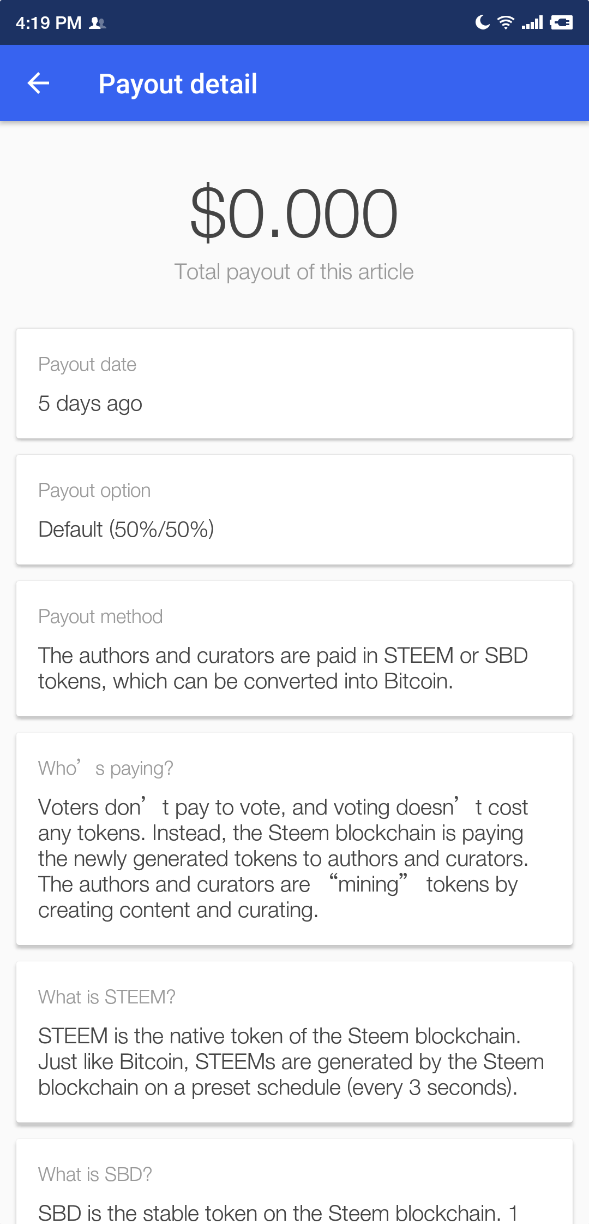
Task: Tap the back arrow in header
Action: 38,84
